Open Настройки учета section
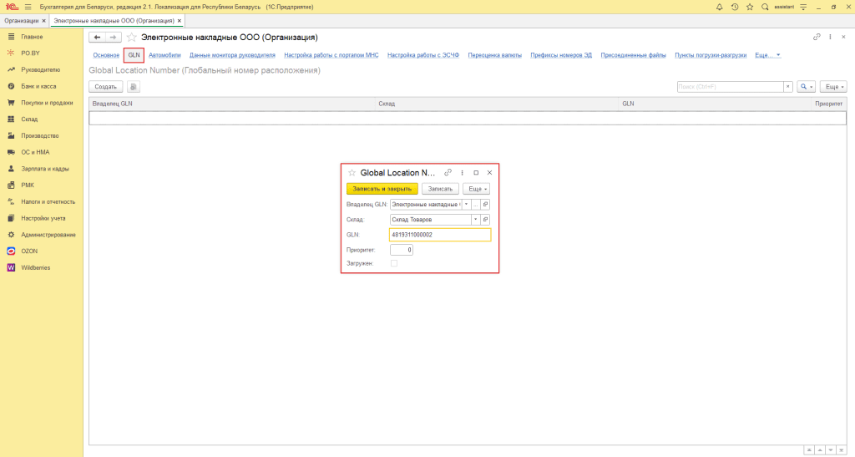855x457 pixels. [x=43, y=218]
